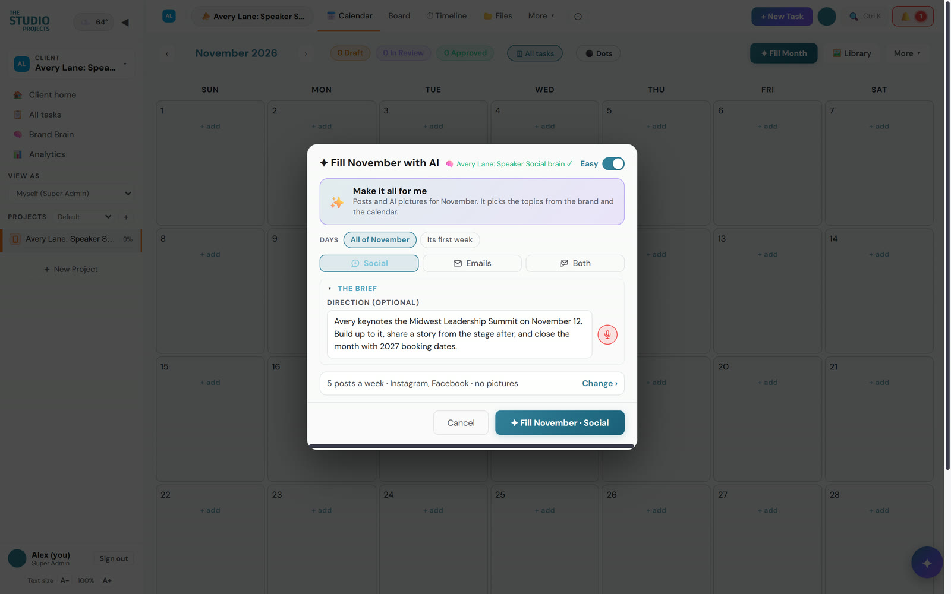Choose the Social content type
Viewport: 951px width, 594px height.
click(369, 263)
